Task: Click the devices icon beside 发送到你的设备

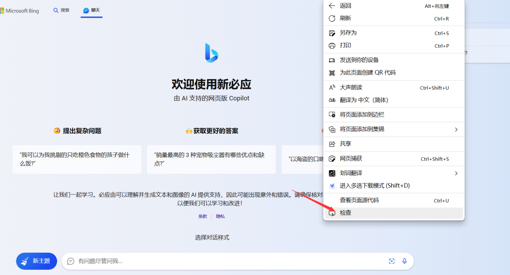Action: point(332,60)
